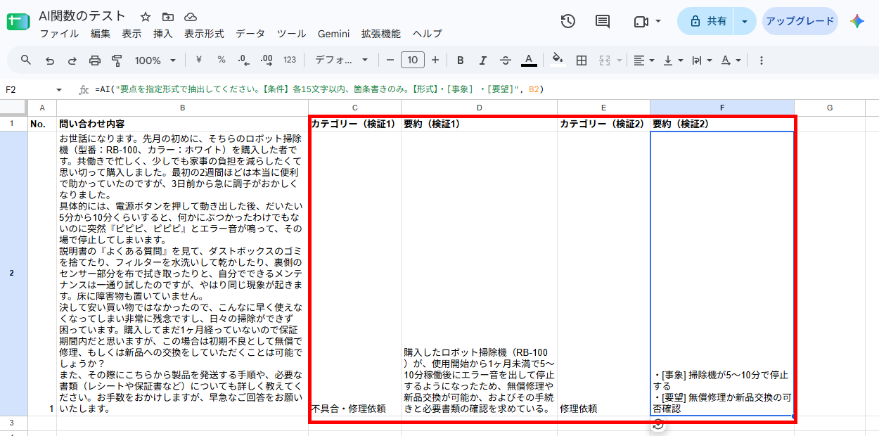The image size is (879, 436).
Task: Open the borders tool
Action: 582,60
